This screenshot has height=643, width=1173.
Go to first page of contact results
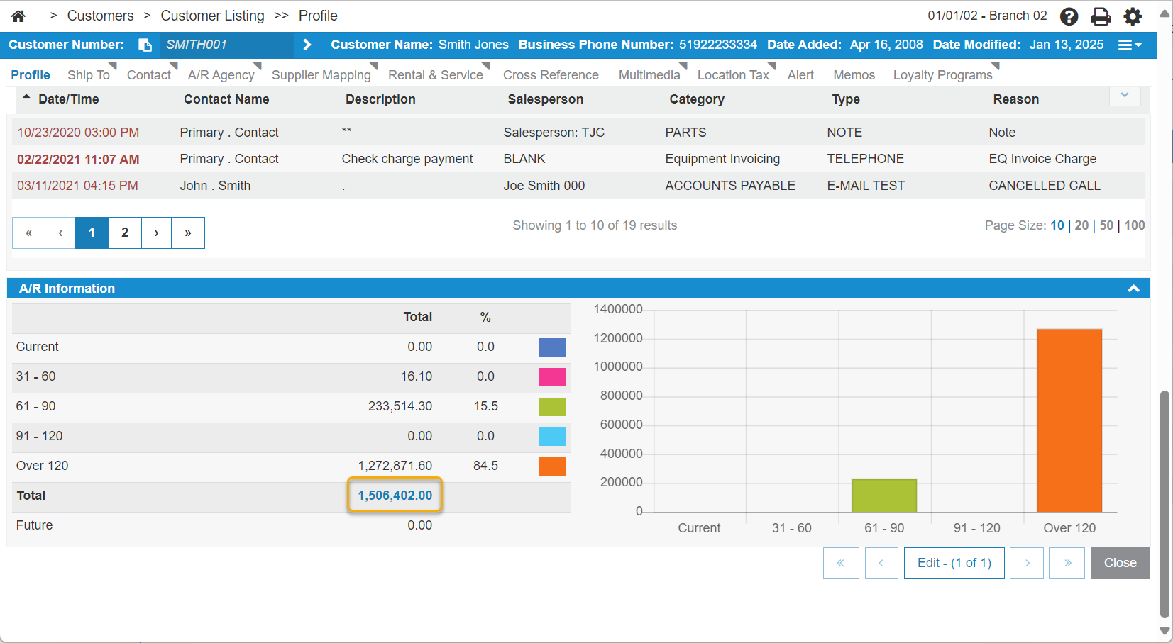pos(29,233)
